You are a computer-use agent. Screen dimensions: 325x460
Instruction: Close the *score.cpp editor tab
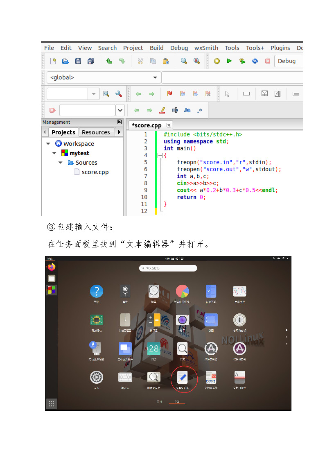[169, 125]
